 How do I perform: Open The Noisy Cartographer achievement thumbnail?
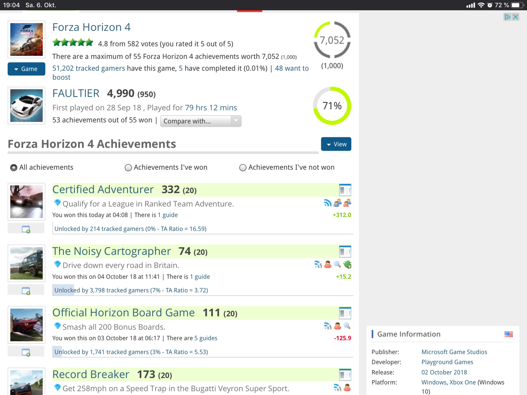coord(26,263)
